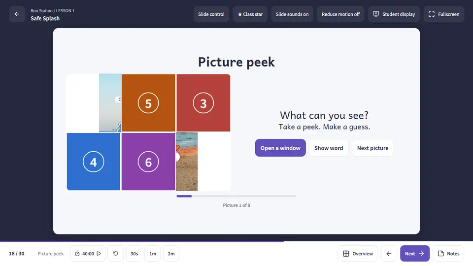Screen dimensions: 473x266
Task: Reveal the red window numbered 3
Action: 203,103
